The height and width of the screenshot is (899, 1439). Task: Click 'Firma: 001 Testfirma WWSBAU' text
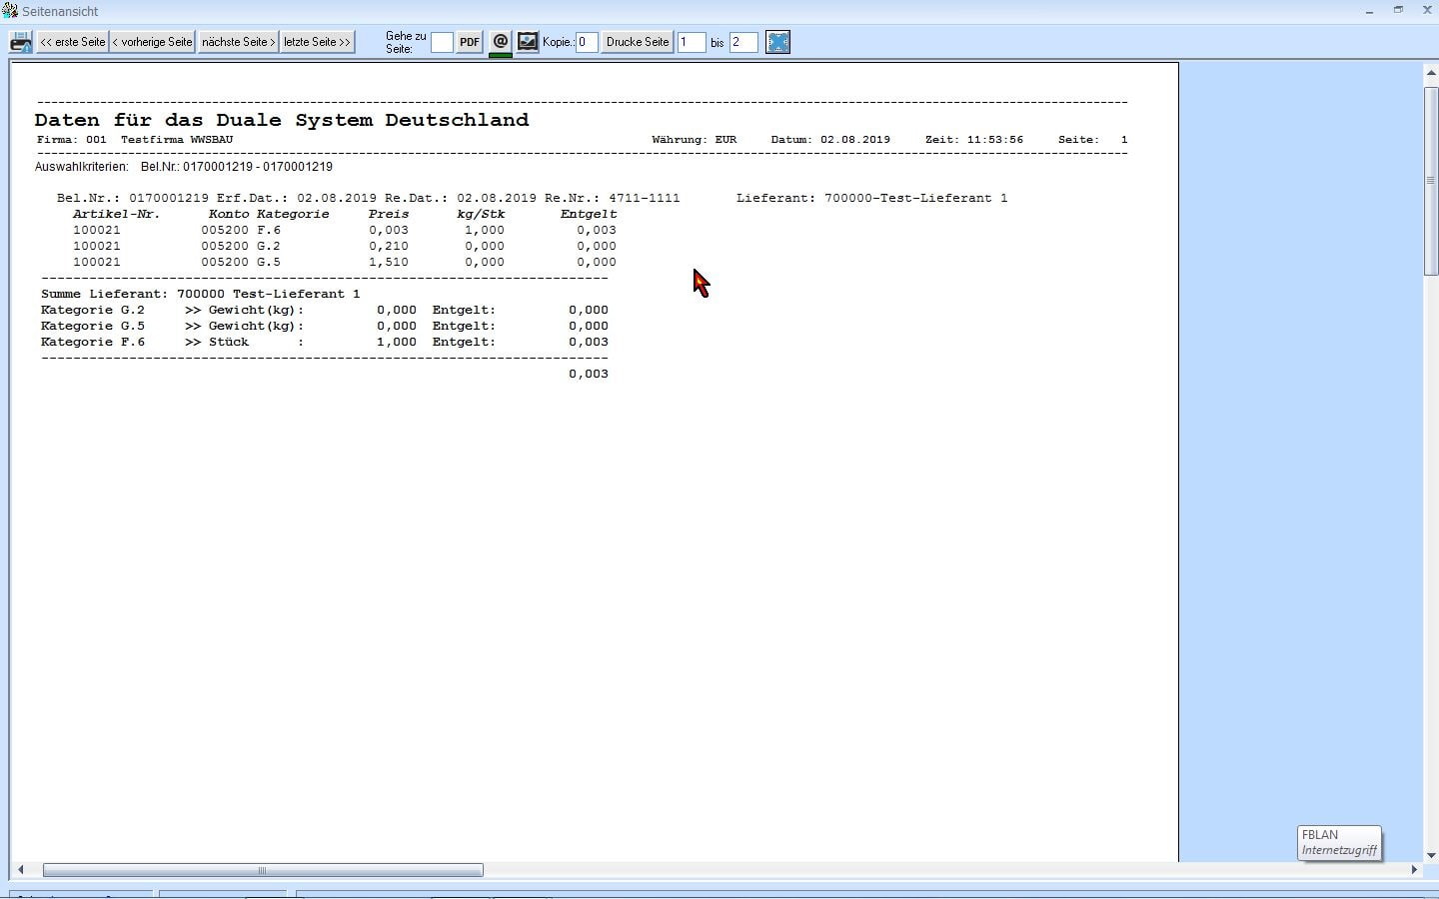click(x=135, y=140)
